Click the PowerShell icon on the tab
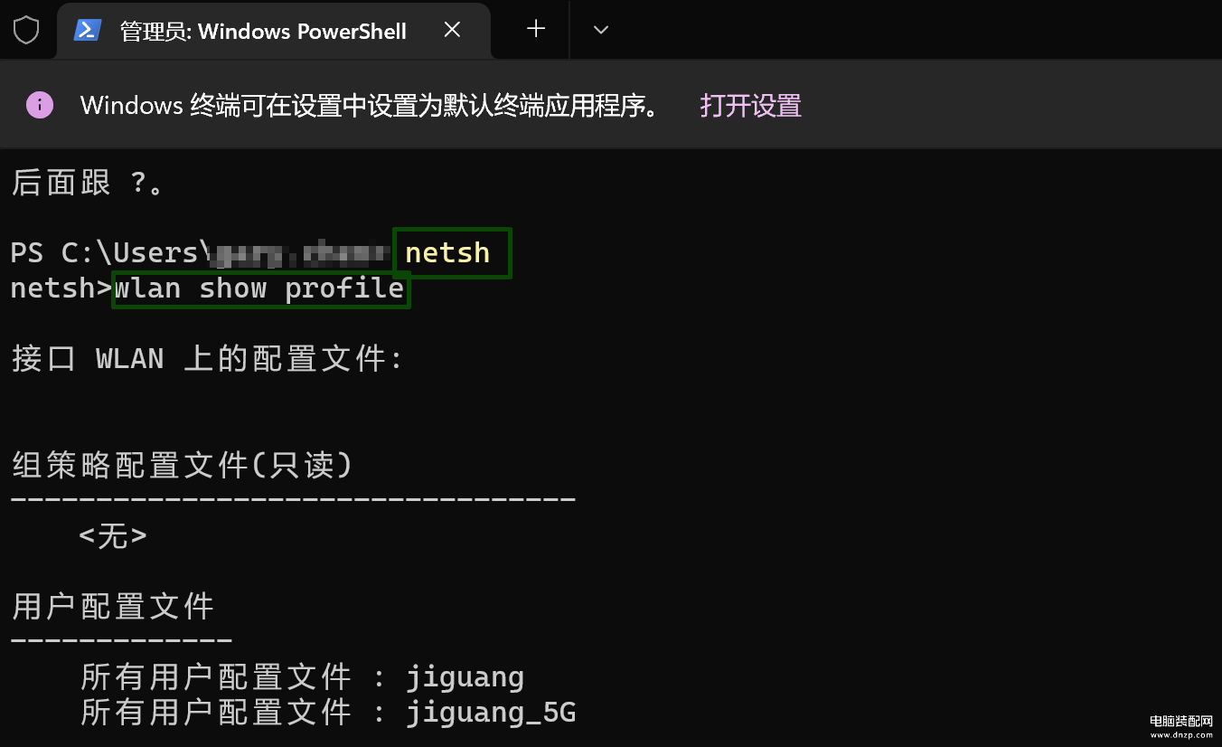This screenshot has height=747, width=1222. coord(87,30)
